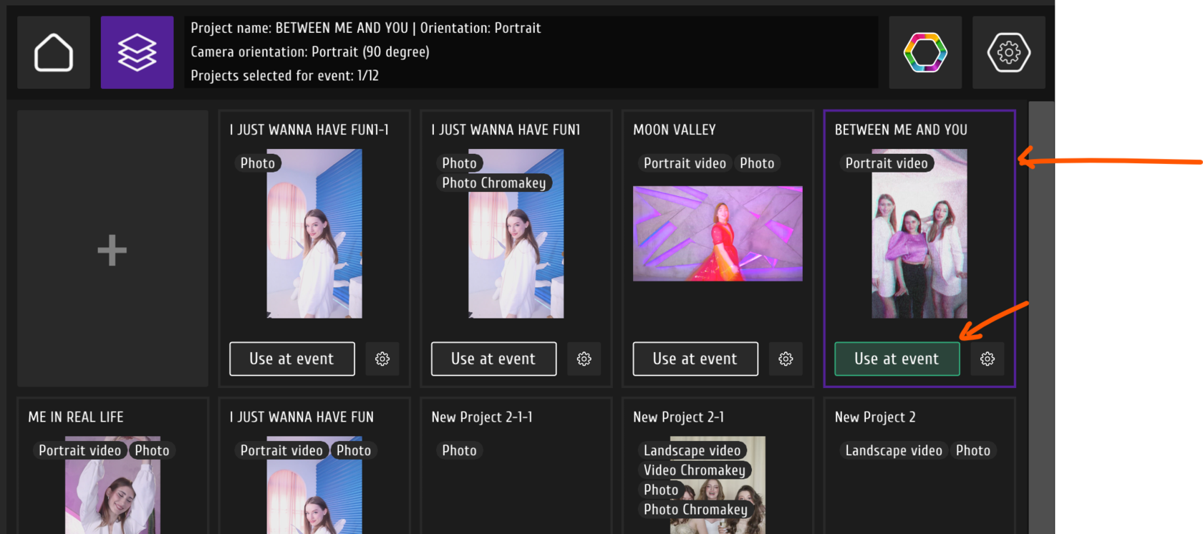Image resolution: width=1203 pixels, height=534 pixels.
Task: Select New Project 2-1 thumbnail
Action: point(718,485)
